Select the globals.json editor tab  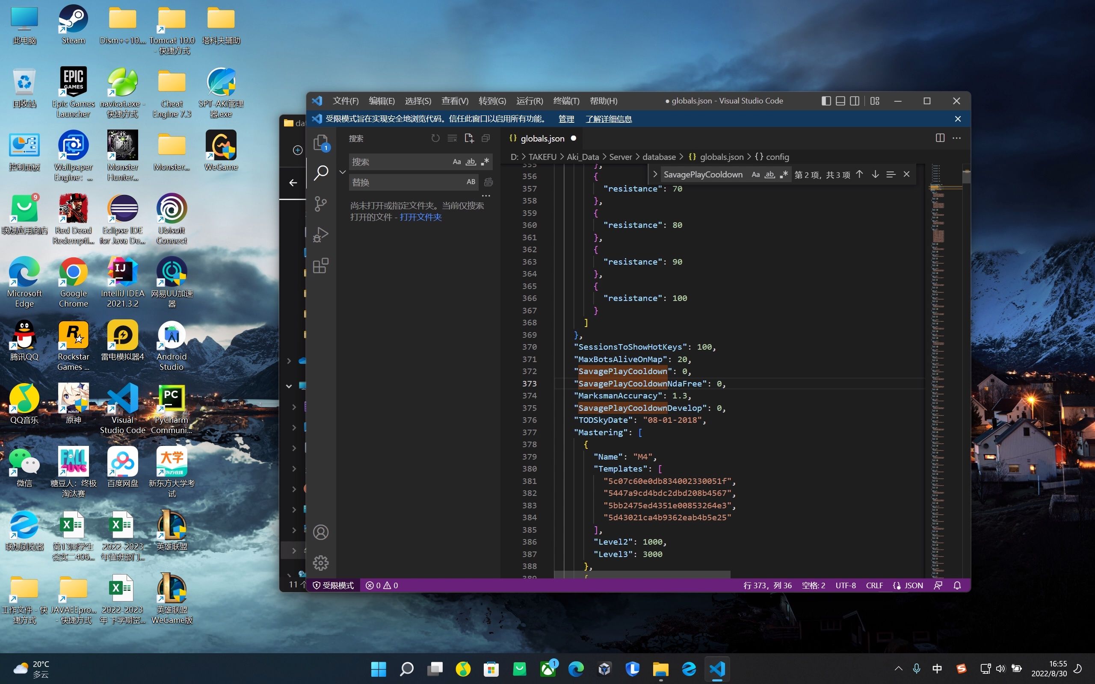[542, 139]
